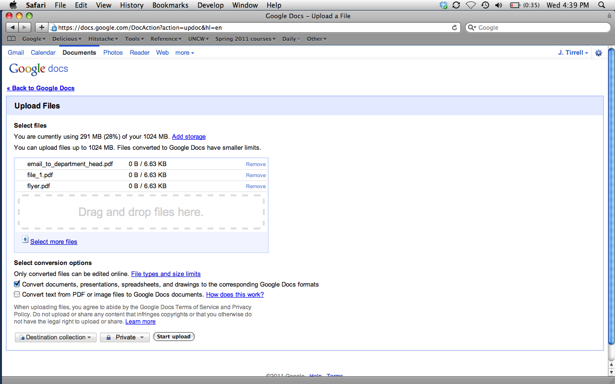
Task: Remove flyer.pdf from the upload list
Action: [x=256, y=186]
